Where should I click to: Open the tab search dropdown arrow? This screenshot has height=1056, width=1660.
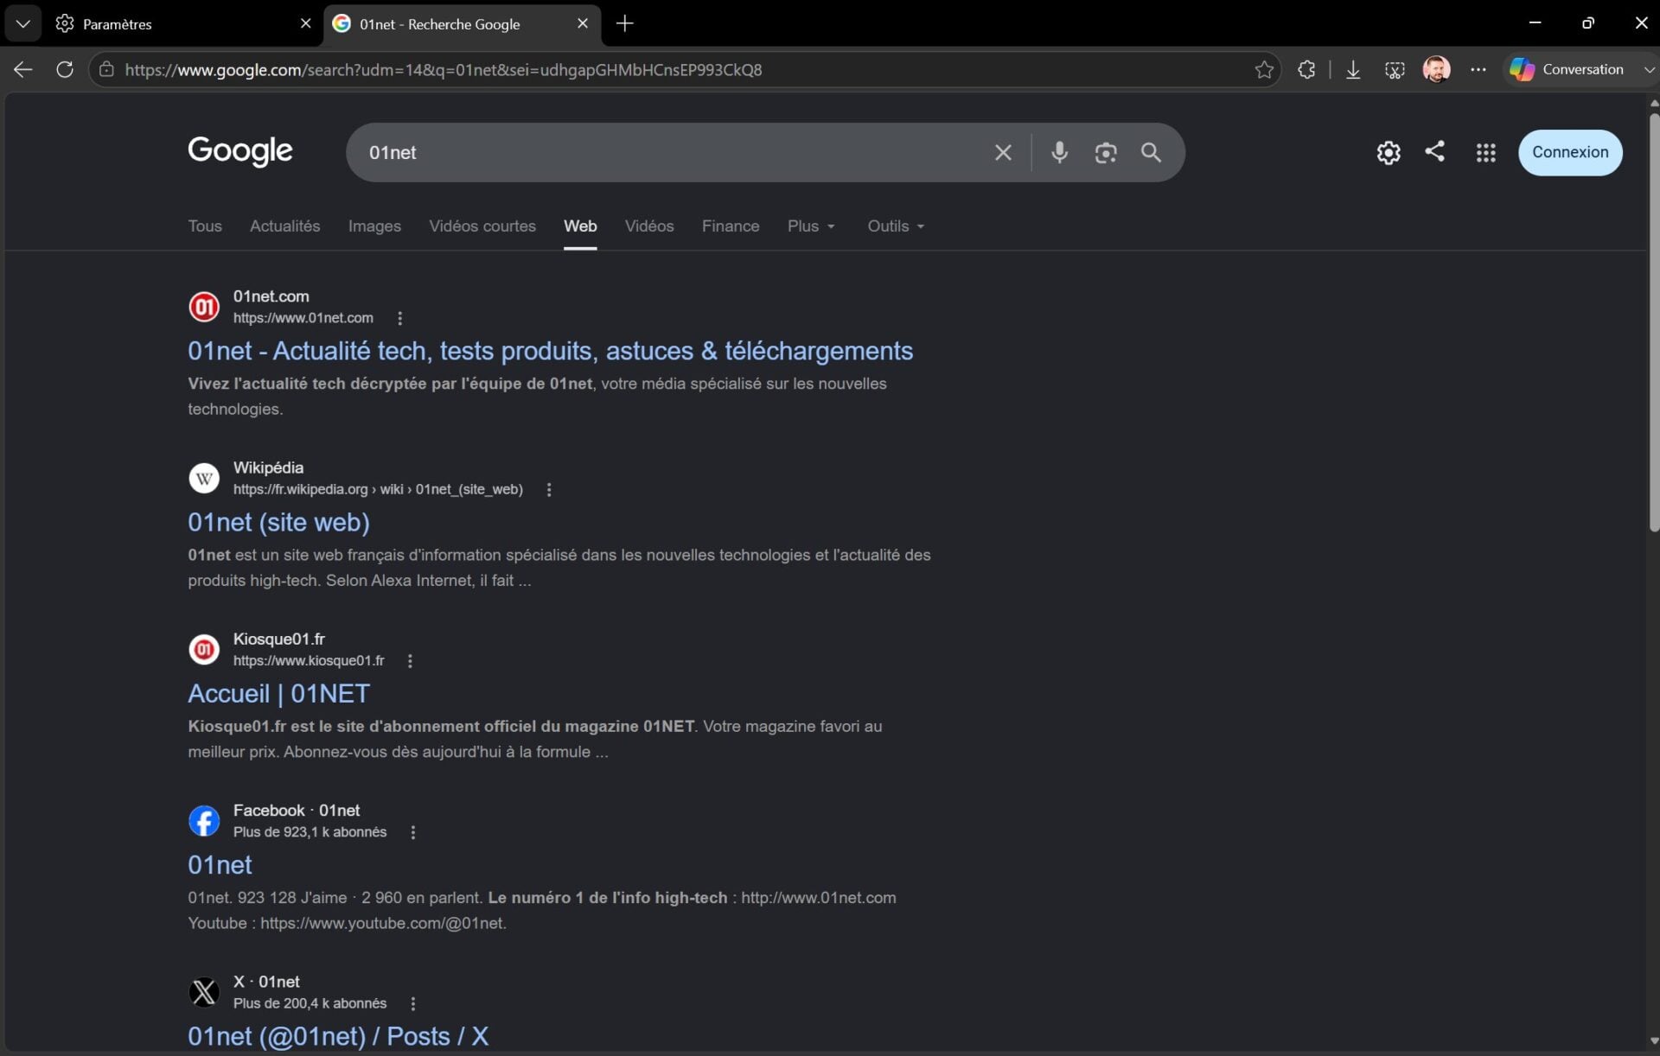click(x=23, y=23)
